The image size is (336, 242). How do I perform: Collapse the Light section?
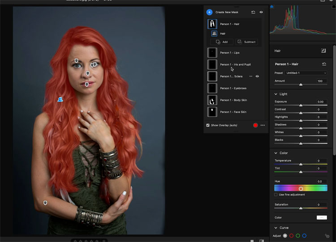(276, 94)
